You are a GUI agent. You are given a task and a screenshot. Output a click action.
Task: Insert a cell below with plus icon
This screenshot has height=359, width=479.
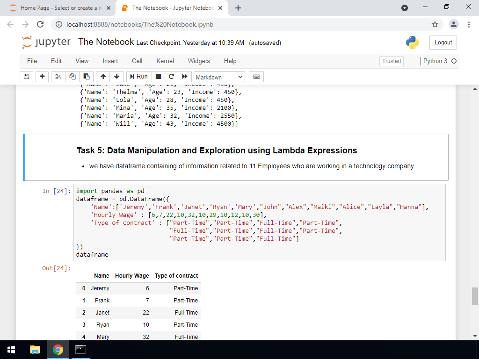coord(42,77)
